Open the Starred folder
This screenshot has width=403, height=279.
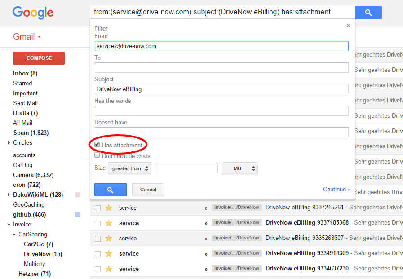22,83
